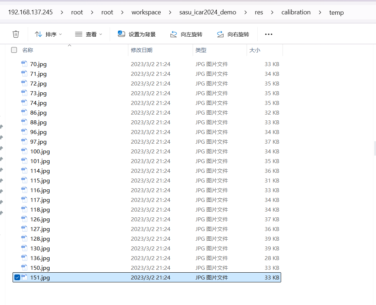Click the 96.jpg file icon
Viewport: 376px width, 305px height.
pyautogui.click(x=24, y=131)
